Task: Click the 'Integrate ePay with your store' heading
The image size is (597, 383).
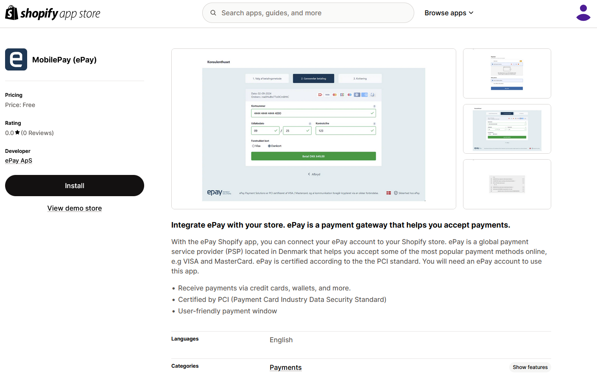Action: (340, 225)
